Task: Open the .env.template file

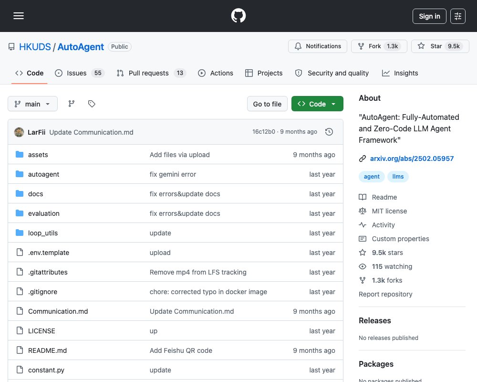Action: point(49,253)
